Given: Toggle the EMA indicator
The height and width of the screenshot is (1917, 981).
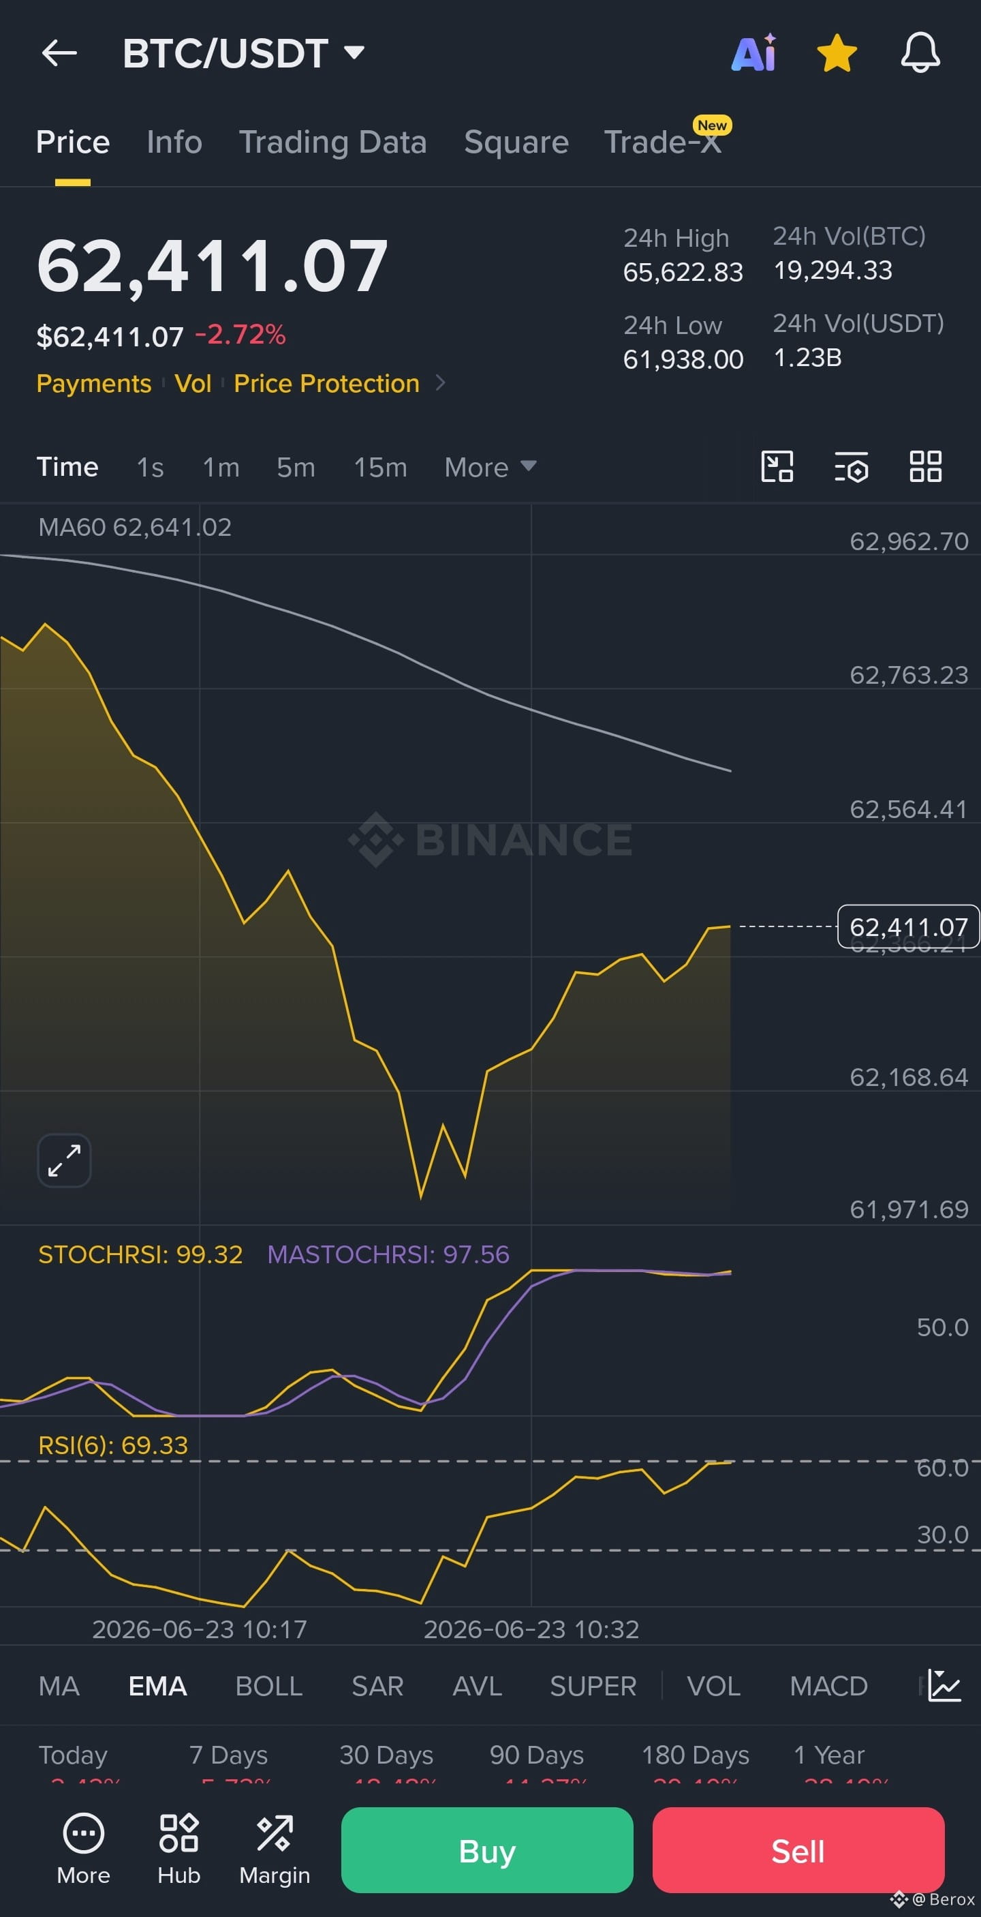Looking at the screenshot, I should coord(157,1686).
